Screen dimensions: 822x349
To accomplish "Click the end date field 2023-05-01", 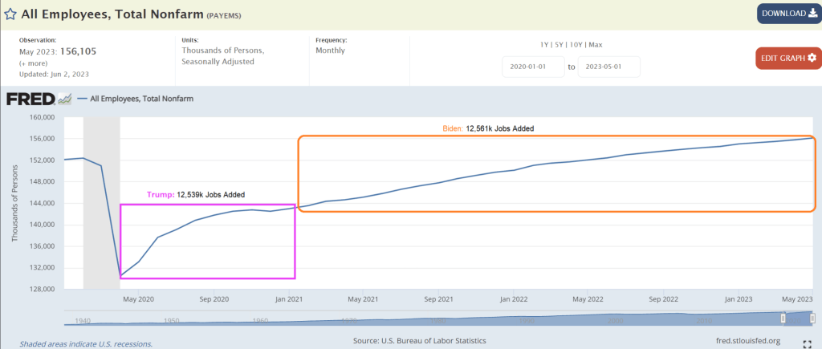I will [x=609, y=67].
